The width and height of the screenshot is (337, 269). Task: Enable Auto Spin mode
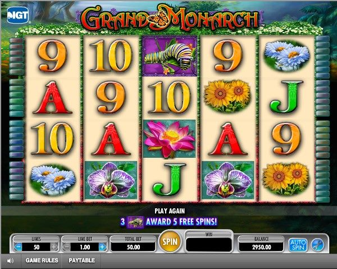click(298, 244)
